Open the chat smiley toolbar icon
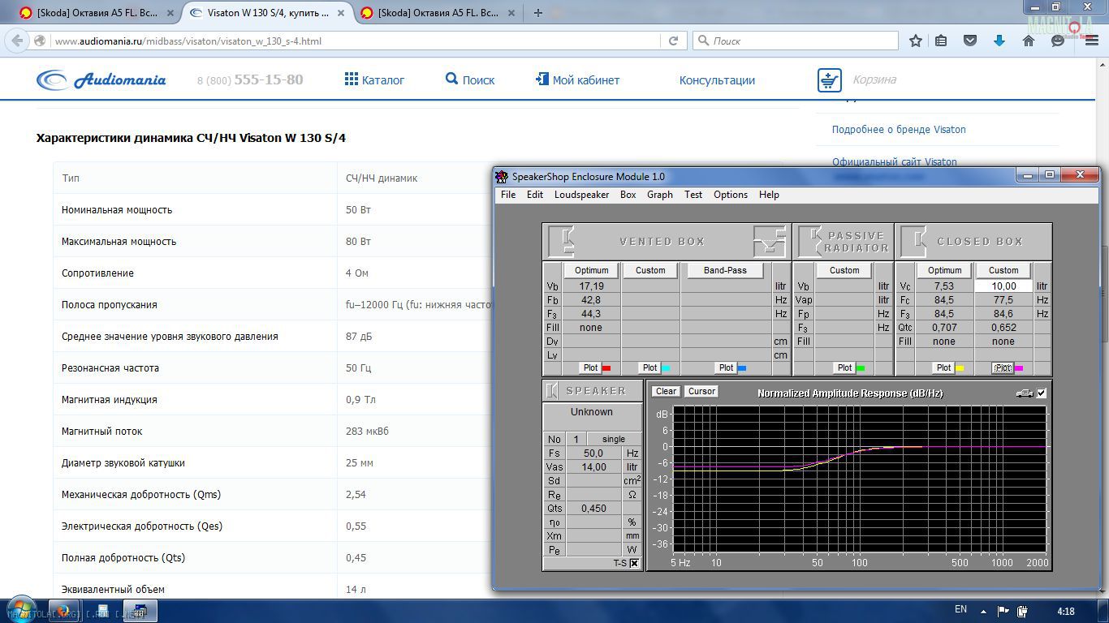The image size is (1109, 623). tap(1058, 41)
